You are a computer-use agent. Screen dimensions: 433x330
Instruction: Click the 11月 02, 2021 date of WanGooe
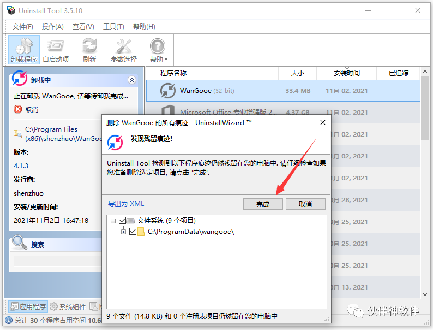[x=347, y=91]
